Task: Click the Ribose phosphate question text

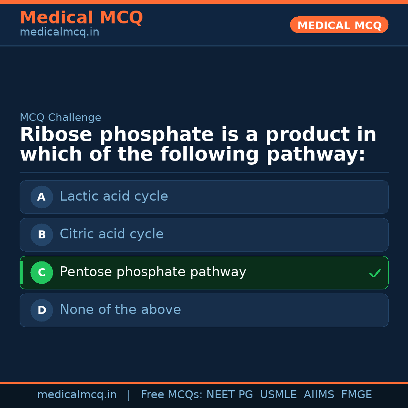Action: (x=198, y=145)
